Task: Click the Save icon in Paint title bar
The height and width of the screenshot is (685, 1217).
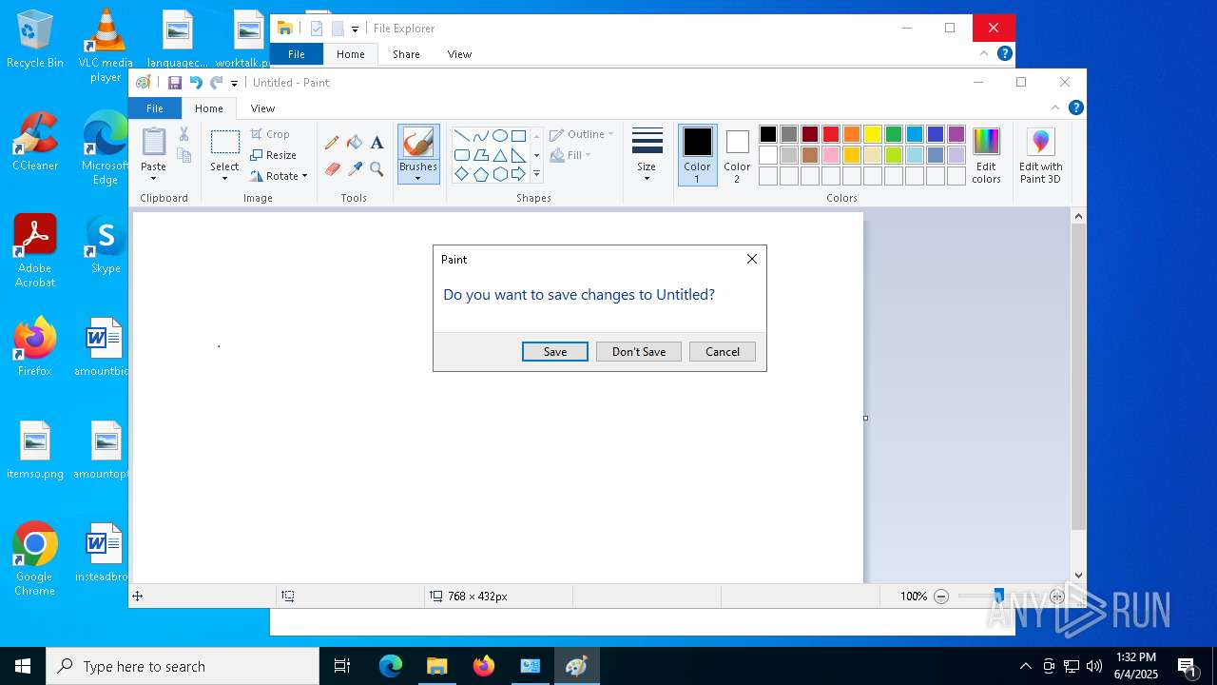Action: 174,83
